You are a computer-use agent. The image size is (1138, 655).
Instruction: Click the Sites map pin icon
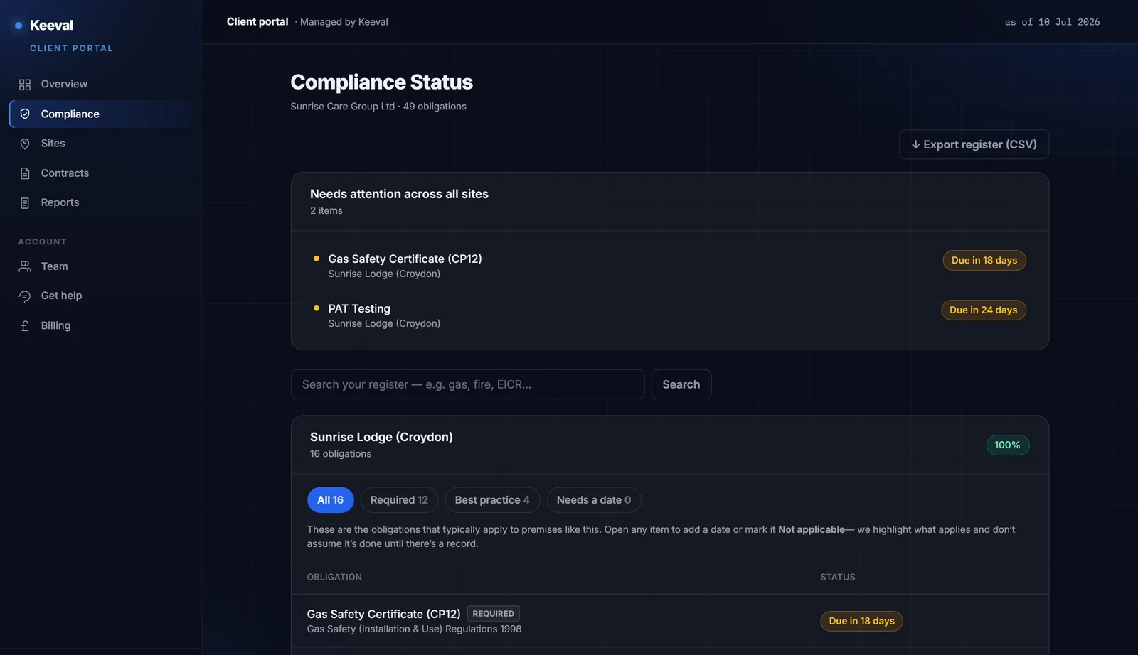click(25, 144)
